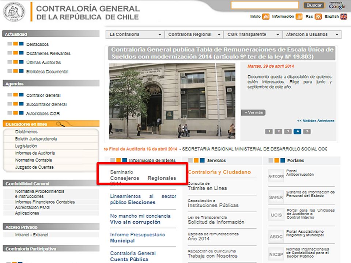Screen dimensions: 351x263
Task: Click the Inicio home icon
Action: point(266,16)
